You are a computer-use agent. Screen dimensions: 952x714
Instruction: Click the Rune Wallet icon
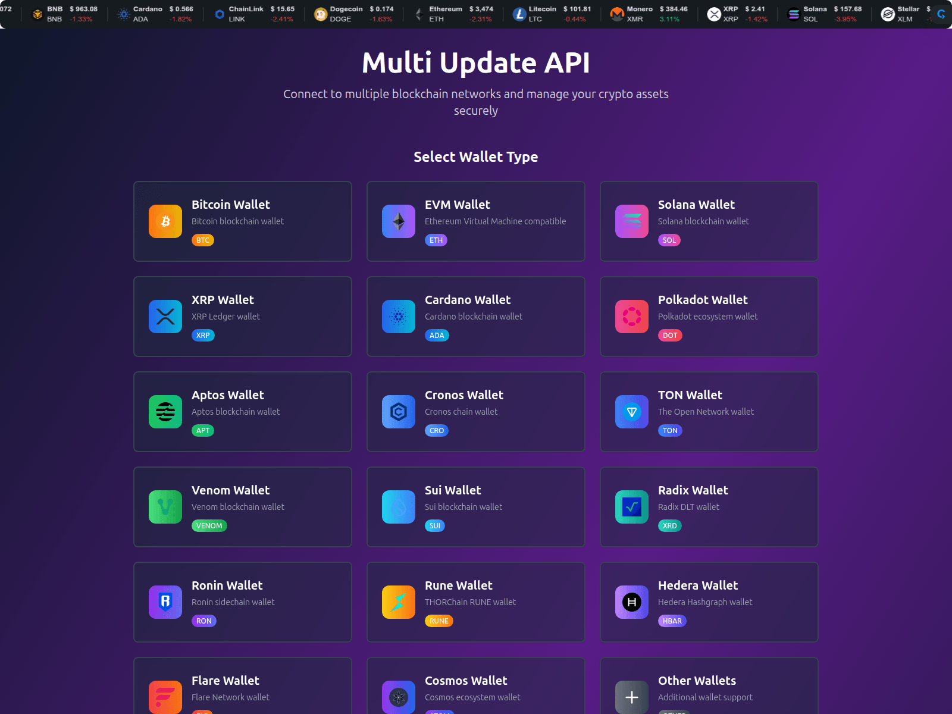point(399,602)
